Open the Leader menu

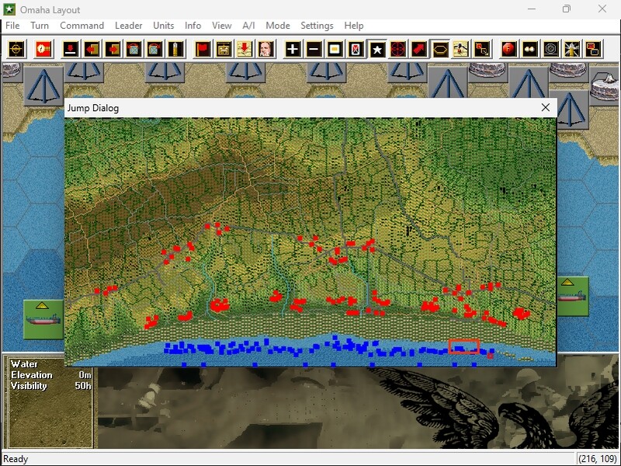click(128, 26)
